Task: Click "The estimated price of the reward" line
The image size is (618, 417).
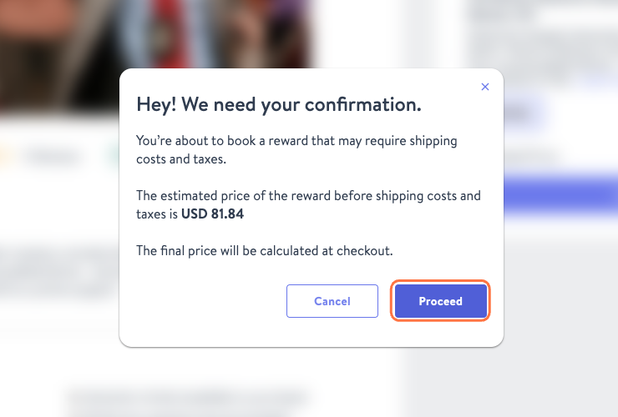Action: (x=308, y=196)
